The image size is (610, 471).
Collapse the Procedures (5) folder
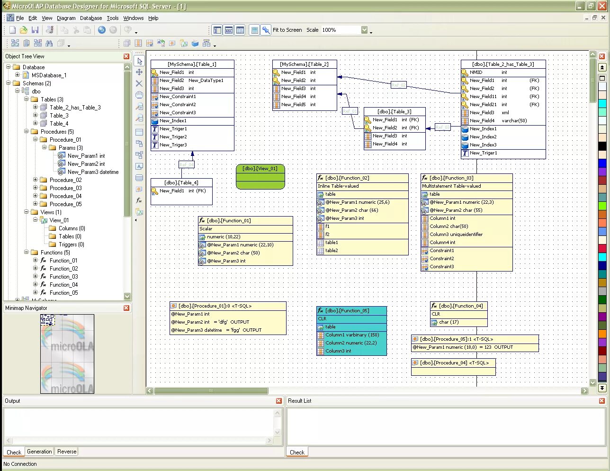[26, 132]
